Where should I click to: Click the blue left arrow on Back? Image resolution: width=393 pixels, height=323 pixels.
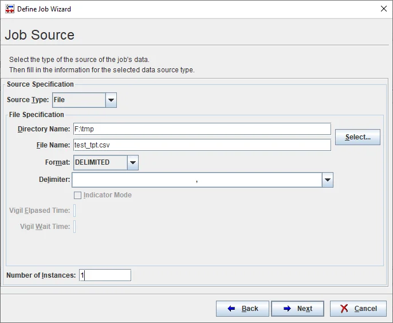[x=231, y=309]
